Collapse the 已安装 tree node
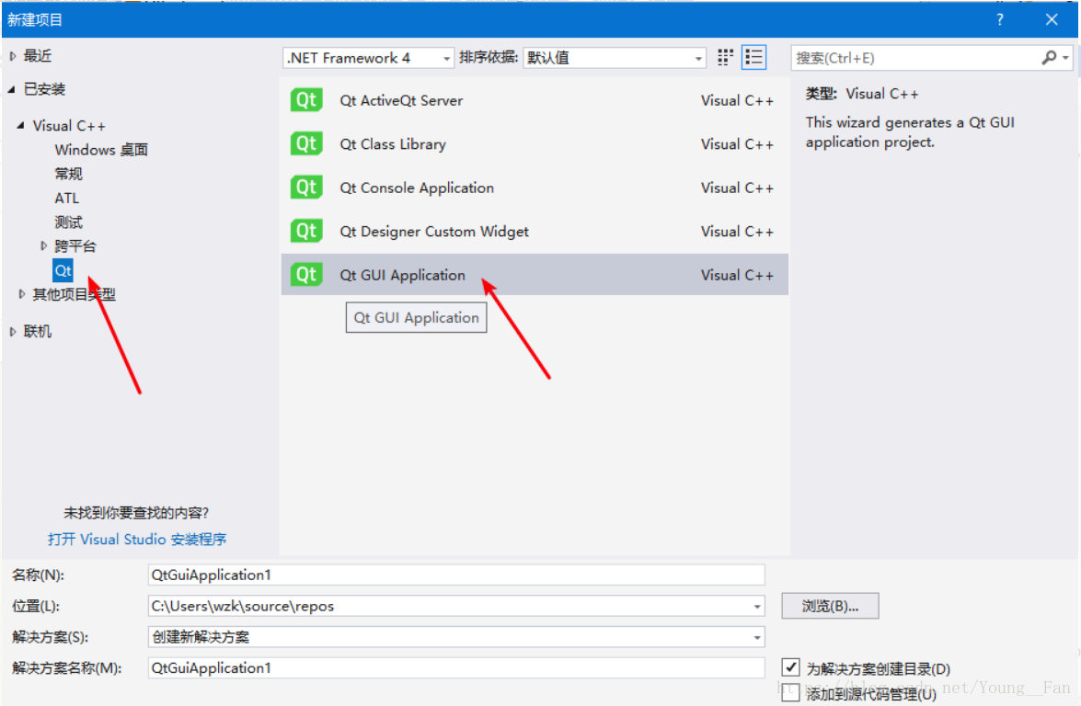1081x706 pixels. coord(12,89)
